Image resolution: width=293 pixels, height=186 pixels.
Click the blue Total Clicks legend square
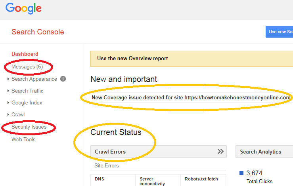point(241,173)
